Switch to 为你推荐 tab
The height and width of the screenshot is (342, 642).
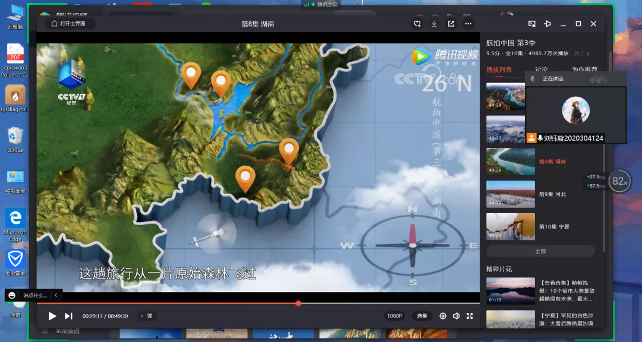click(x=585, y=69)
